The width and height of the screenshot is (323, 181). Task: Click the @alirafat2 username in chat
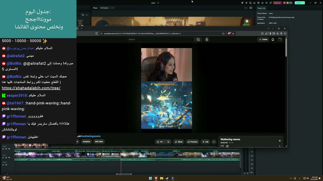[16, 56]
